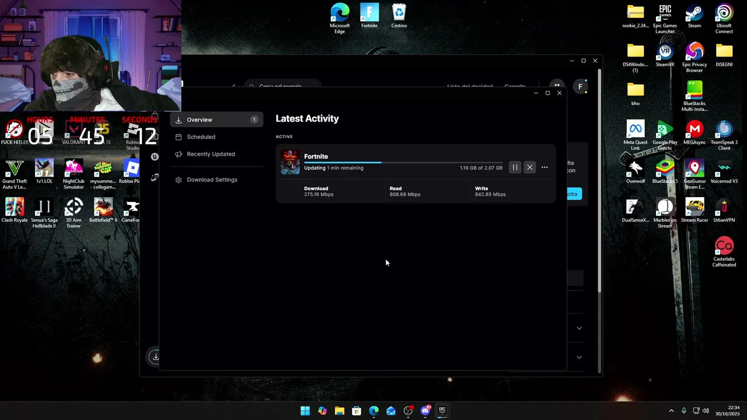The width and height of the screenshot is (747, 420).
Task: Open the Ubisoft Connect desktop icon
Action: (724, 19)
